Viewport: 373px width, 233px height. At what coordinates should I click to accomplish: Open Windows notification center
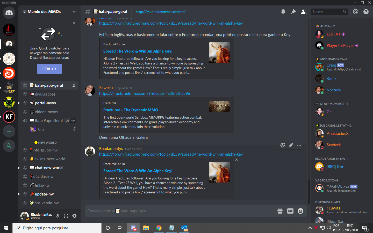(x=365, y=228)
